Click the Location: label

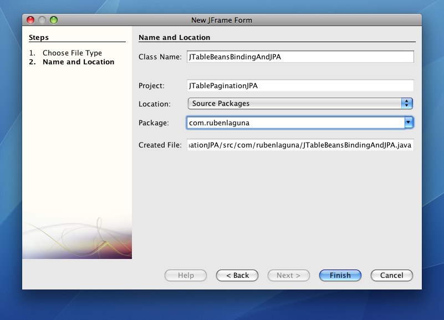pyautogui.click(x=155, y=104)
